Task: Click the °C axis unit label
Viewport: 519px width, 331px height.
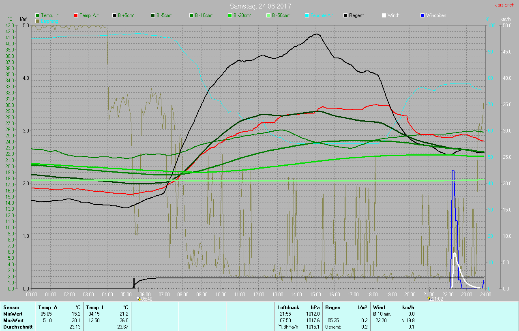Action: [x=11, y=19]
